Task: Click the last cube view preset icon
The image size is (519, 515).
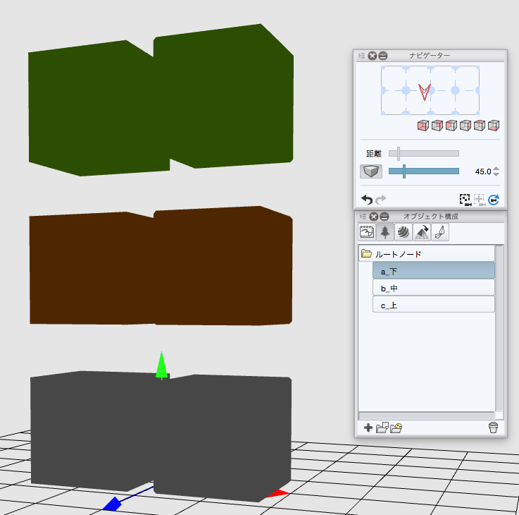Action: pos(494,126)
